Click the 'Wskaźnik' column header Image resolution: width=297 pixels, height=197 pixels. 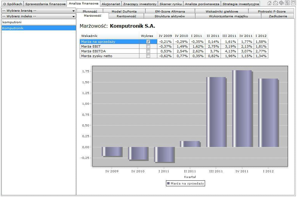point(110,36)
